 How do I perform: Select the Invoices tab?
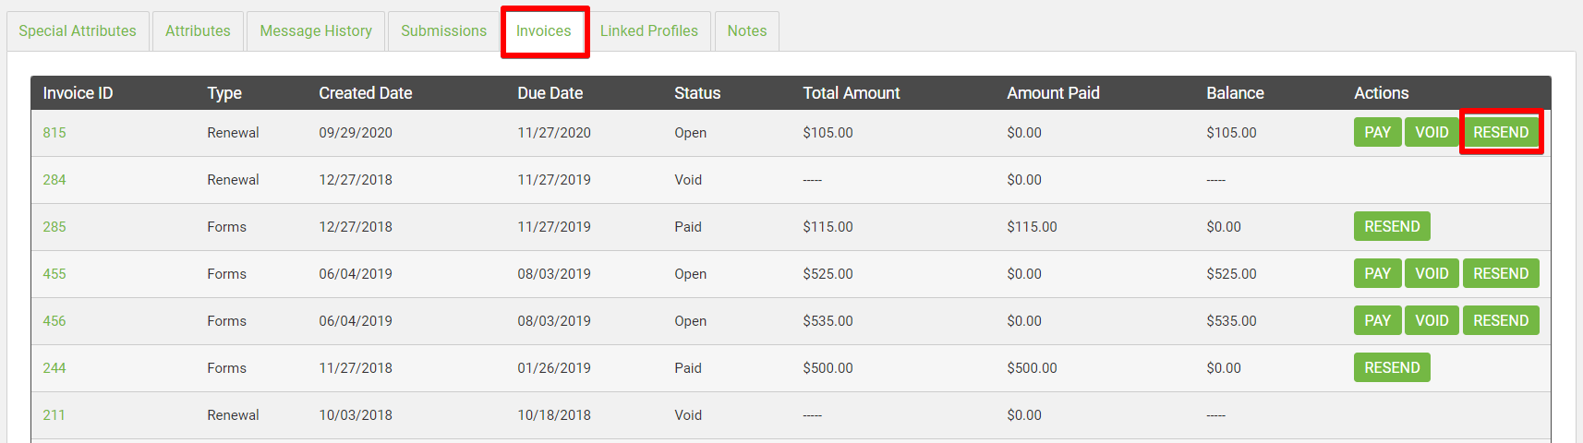pos(544,31)
